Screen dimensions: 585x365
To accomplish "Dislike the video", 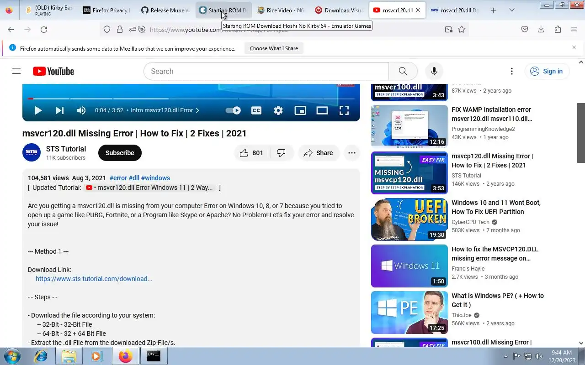I will click(282, 153).
